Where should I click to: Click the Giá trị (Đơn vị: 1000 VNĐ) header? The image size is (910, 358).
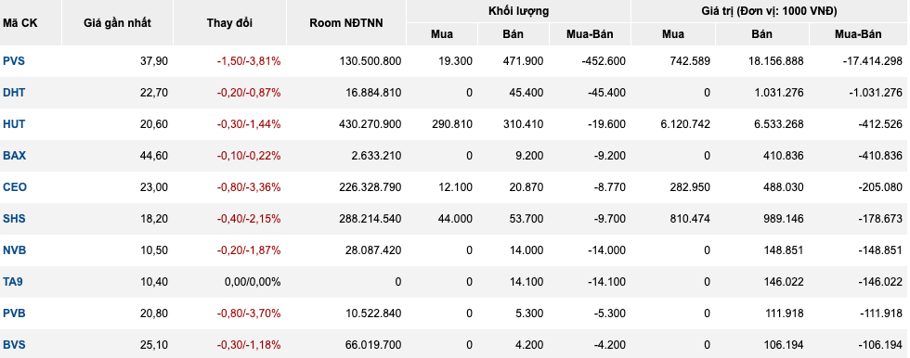[769, 11]
